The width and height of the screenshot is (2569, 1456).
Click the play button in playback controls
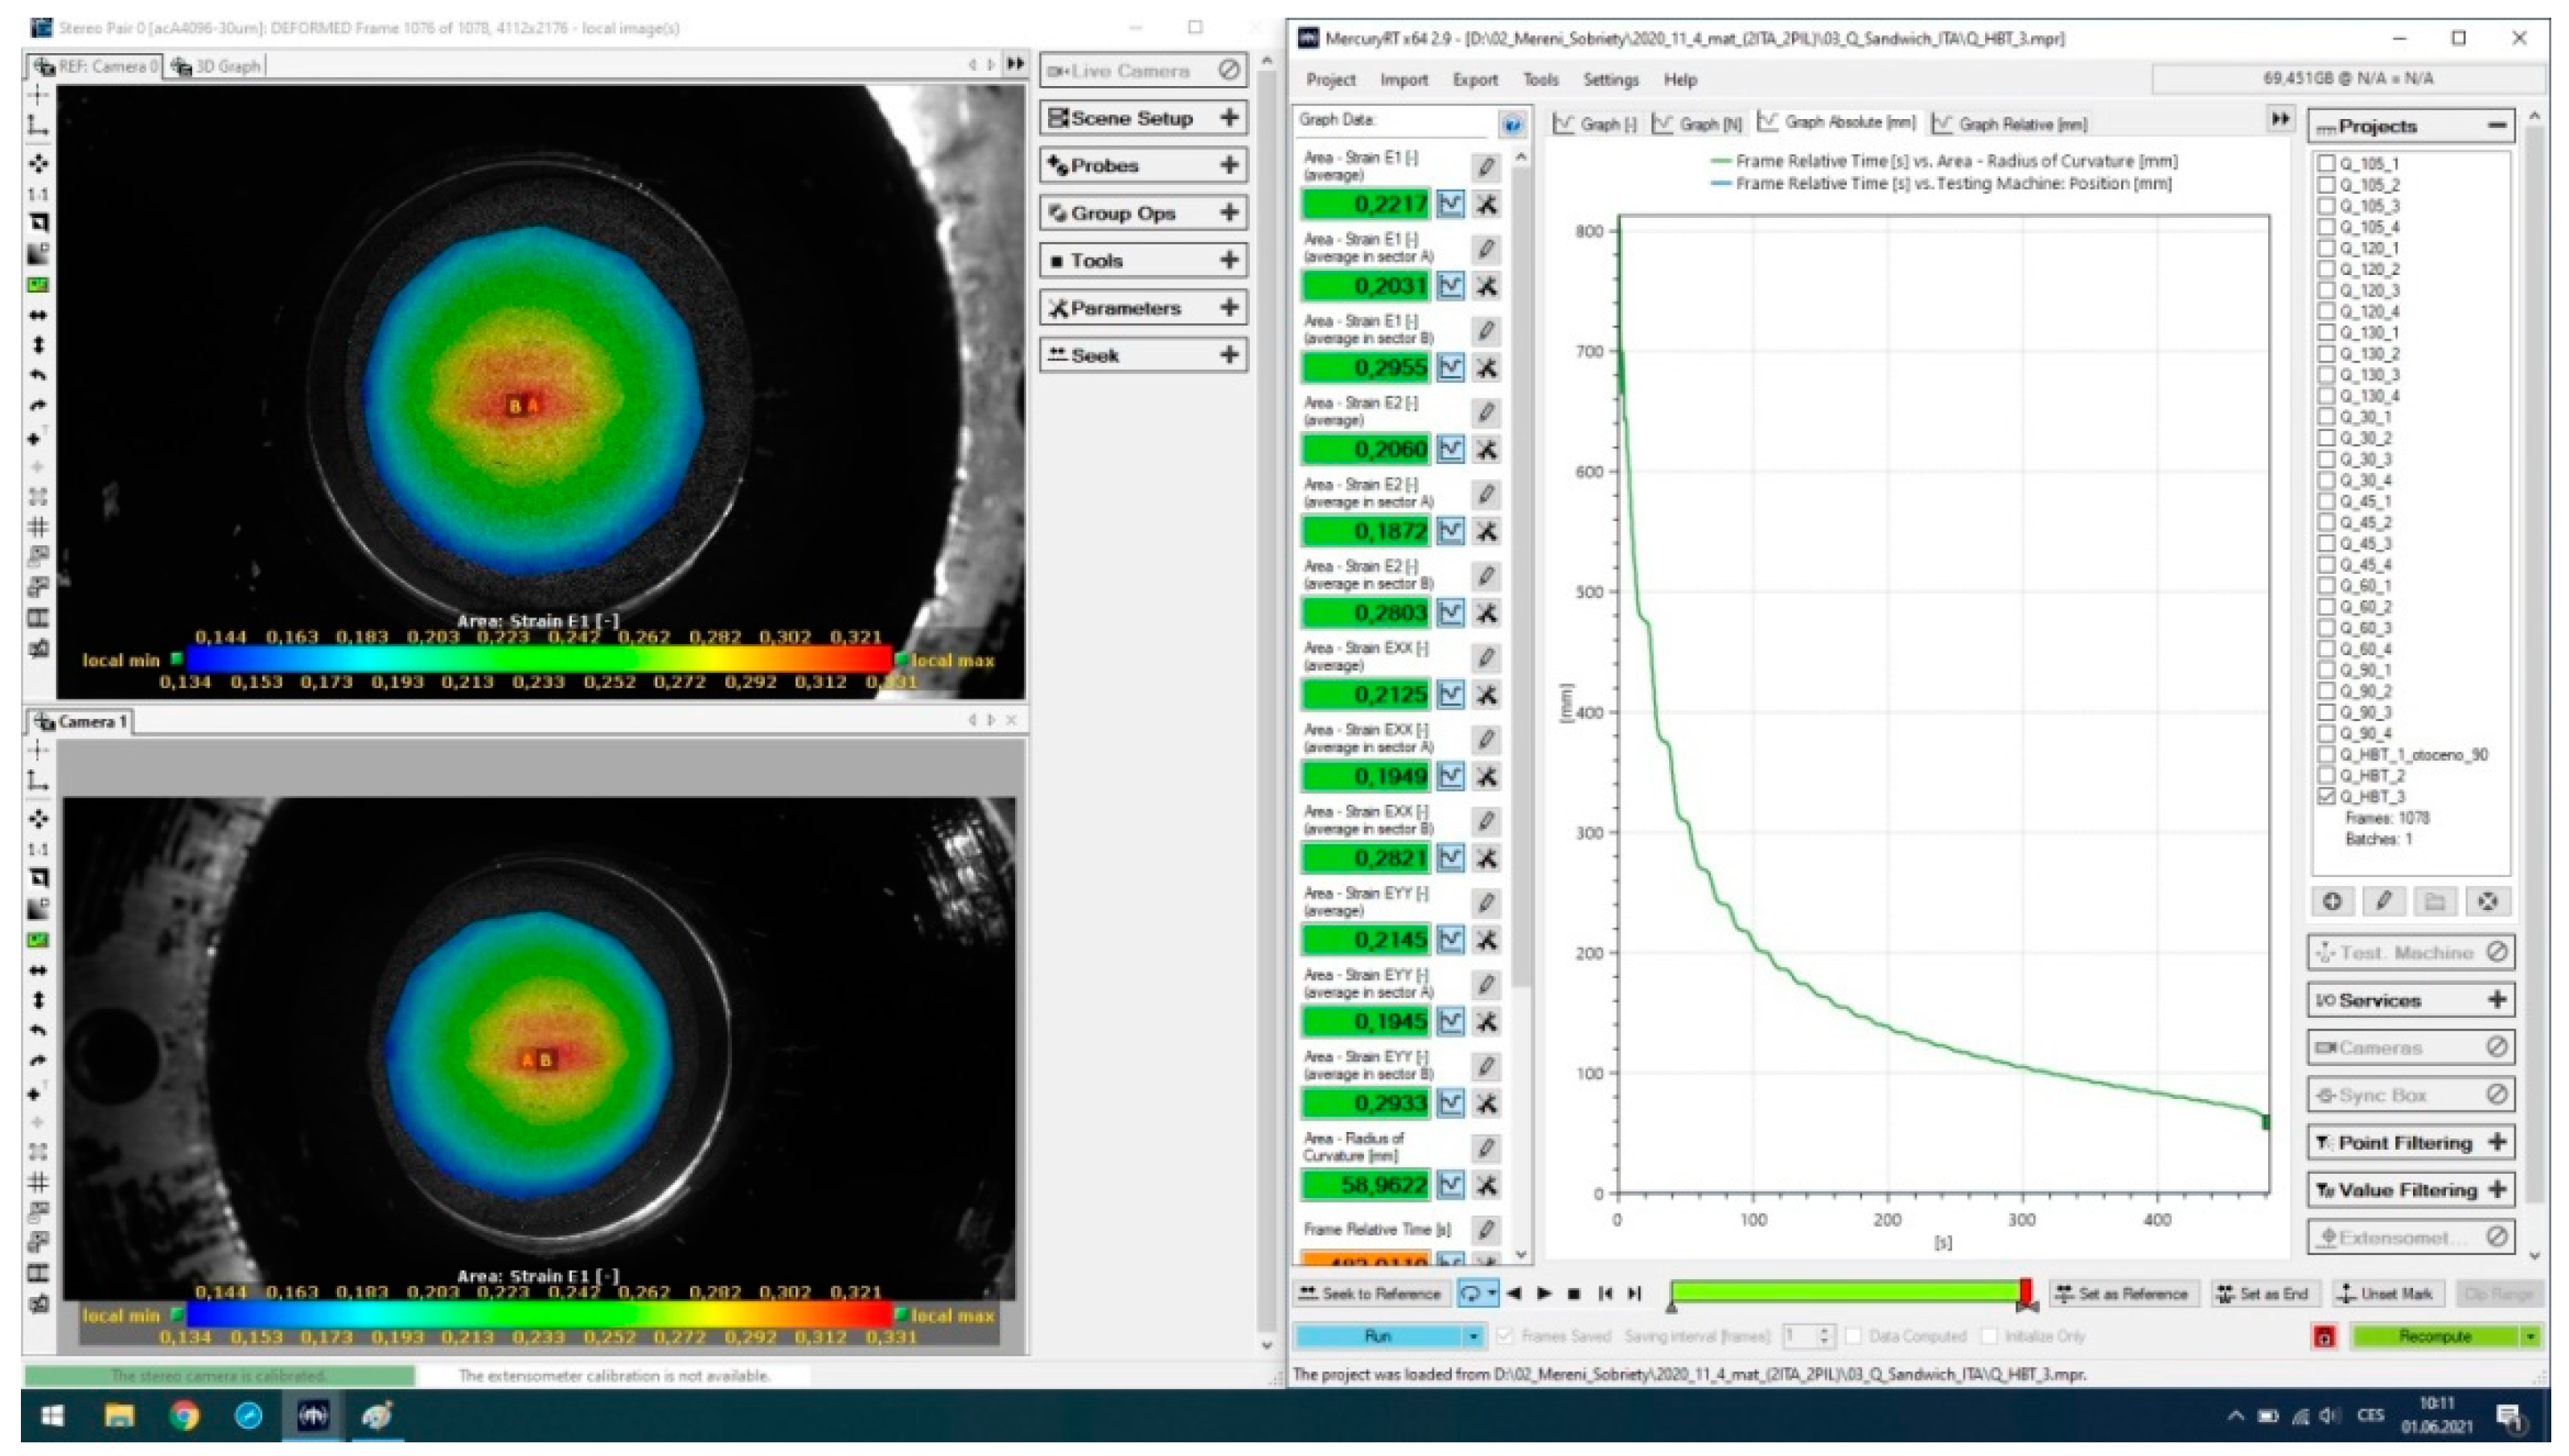[1543, 1293]
